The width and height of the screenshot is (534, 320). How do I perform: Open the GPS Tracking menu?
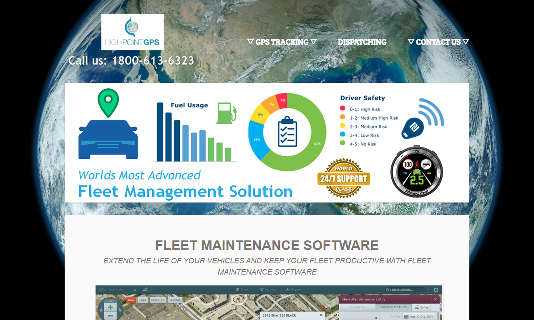282,42
